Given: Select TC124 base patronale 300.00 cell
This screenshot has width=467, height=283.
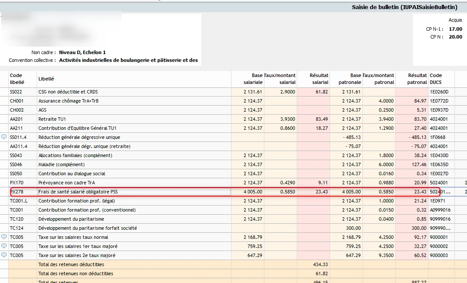Looking at the screenshot, I should (352, 228).
